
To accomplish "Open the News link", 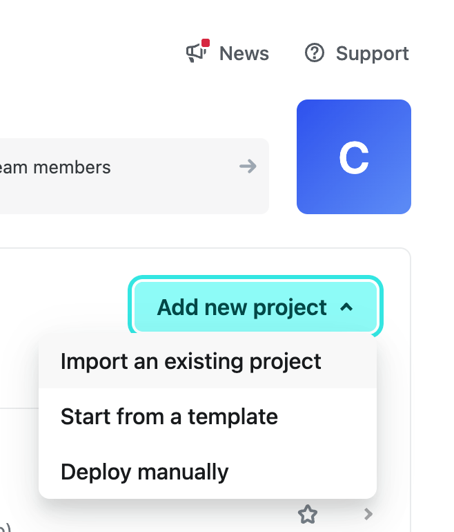I will click(244, 54).
